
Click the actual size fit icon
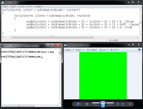(x=87, y=104)
